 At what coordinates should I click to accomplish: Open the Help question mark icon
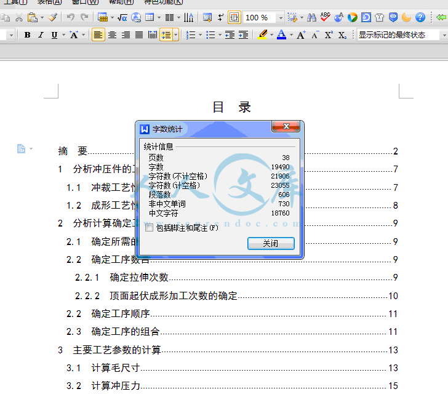(x=420, y=18)
